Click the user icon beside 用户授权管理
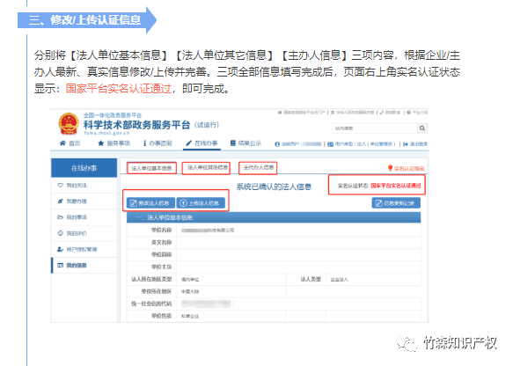 [60, 249]
